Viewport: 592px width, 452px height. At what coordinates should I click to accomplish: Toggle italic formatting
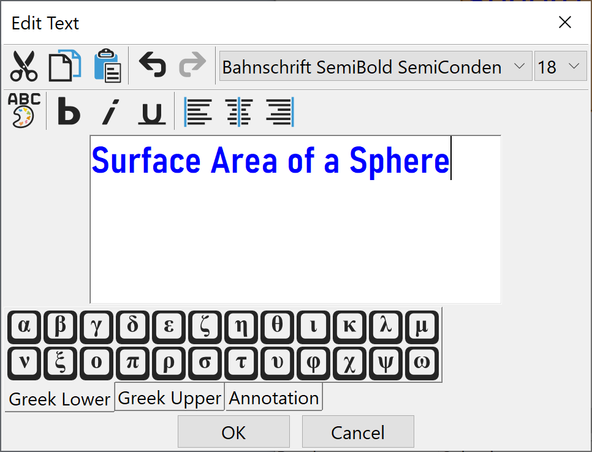tap(109, 112)
